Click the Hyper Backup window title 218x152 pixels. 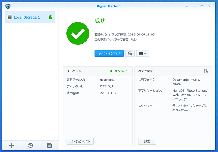tap(108, 6)
